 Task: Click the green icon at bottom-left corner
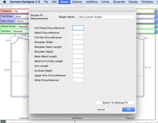[3, 121]
